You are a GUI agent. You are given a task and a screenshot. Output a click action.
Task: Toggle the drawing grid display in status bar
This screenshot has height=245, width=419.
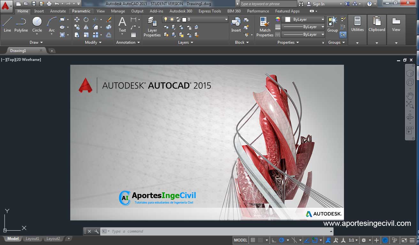253,240
